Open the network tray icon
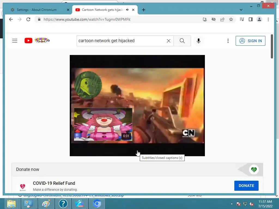 click(x=245, y=204)
